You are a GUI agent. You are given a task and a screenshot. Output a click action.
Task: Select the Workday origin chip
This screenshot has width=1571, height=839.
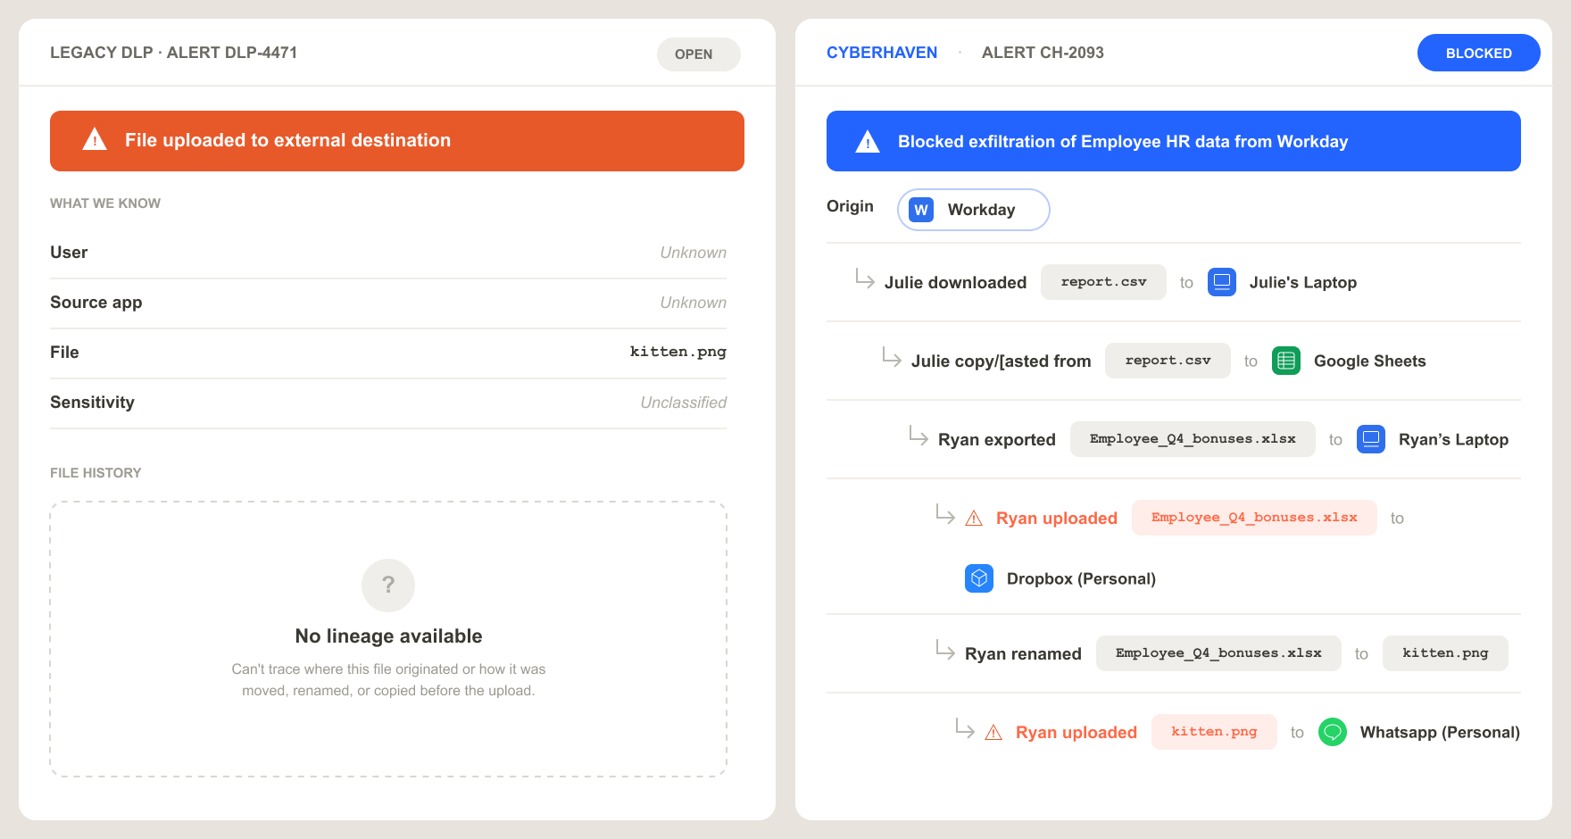tap(974, 210)
